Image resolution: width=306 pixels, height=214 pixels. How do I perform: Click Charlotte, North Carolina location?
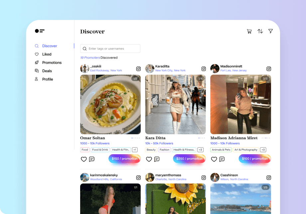(171, 179)
